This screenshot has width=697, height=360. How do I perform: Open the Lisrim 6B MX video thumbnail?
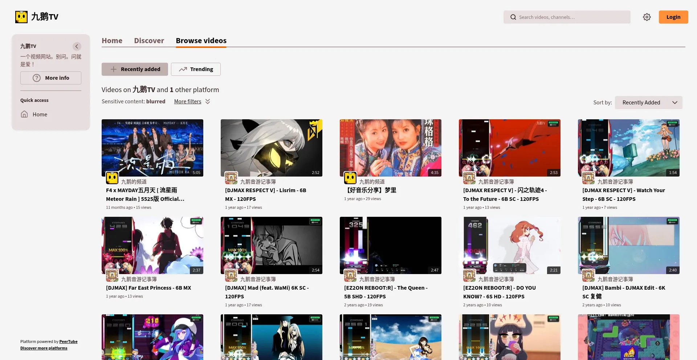(272, 148)
